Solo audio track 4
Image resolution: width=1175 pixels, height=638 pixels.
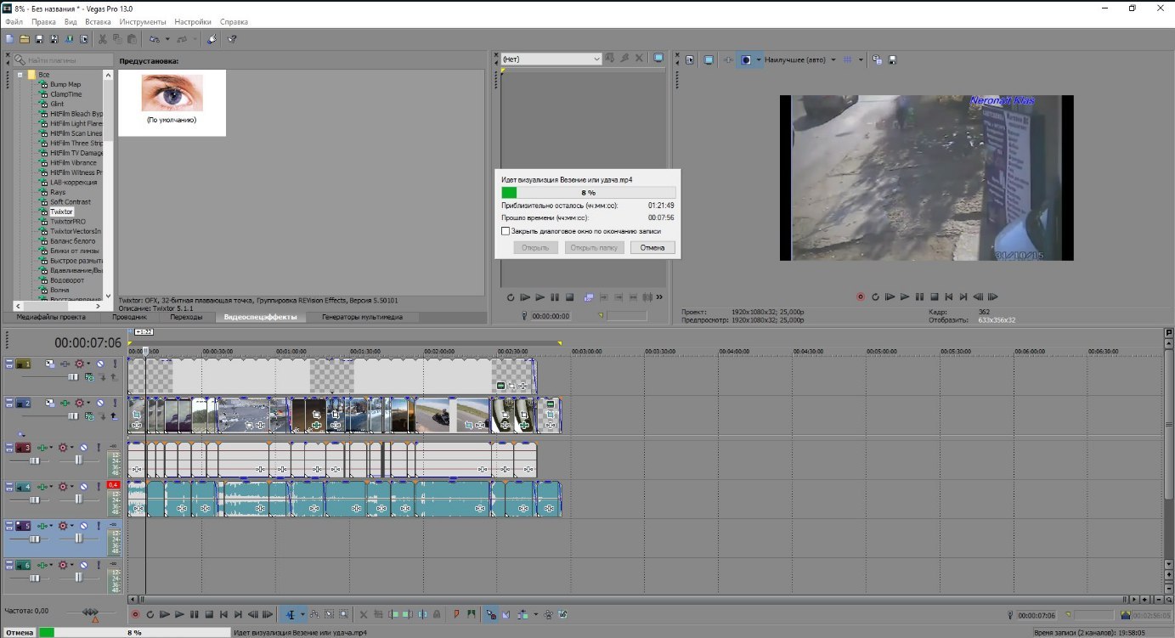pyautogui.click(x=99, y=486)
